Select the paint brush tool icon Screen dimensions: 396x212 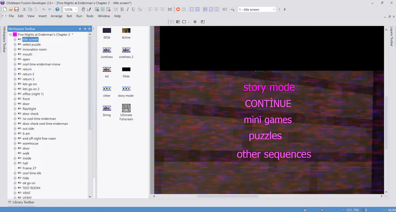click(89, 9)
